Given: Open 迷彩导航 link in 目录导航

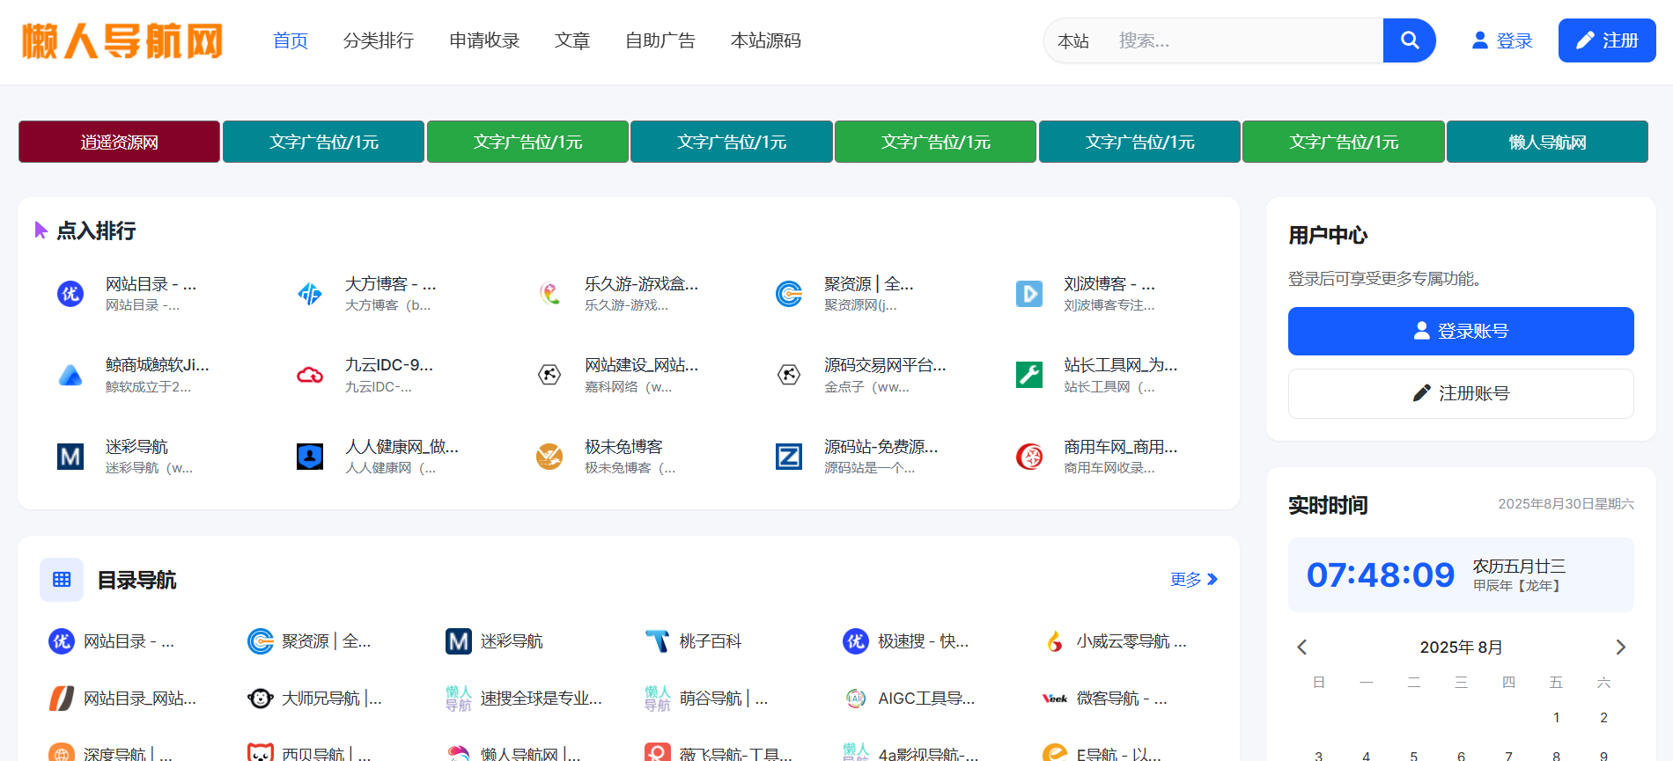Looking at the screenshot, I should 512,641.
